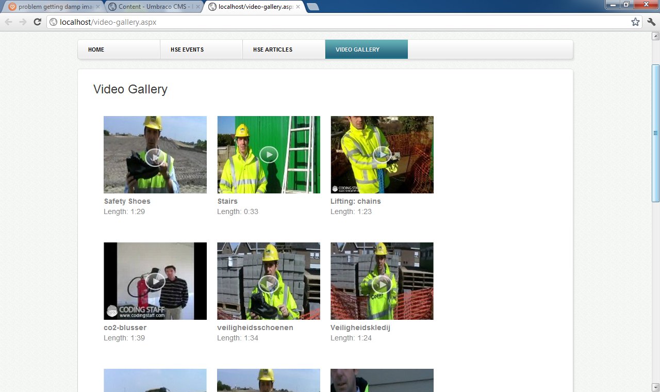Viewport: 660px width, 392px height.
Task: Reload the page with refresh icon
Action: tap(37, 22)
